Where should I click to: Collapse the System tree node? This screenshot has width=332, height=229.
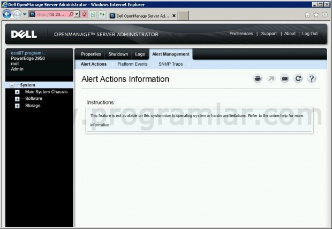12,85
